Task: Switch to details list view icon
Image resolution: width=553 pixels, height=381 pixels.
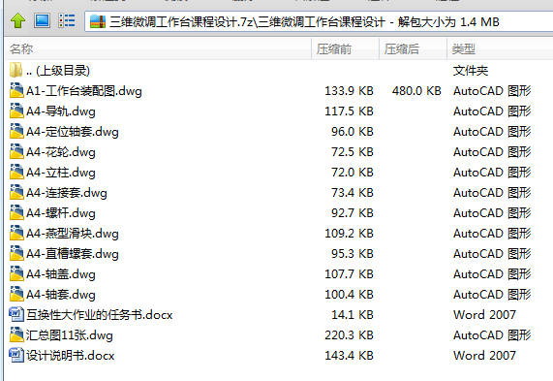Action: [x=66, y=20]
